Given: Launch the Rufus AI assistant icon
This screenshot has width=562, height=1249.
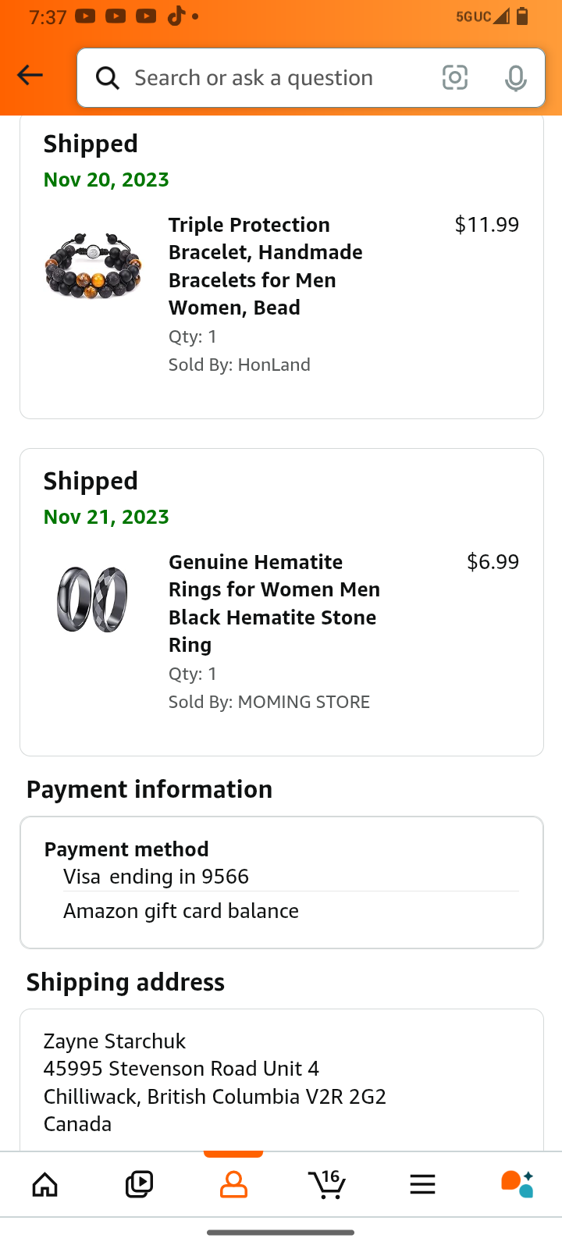Looking at the screenshot, I should click(x=517, y=1183).
